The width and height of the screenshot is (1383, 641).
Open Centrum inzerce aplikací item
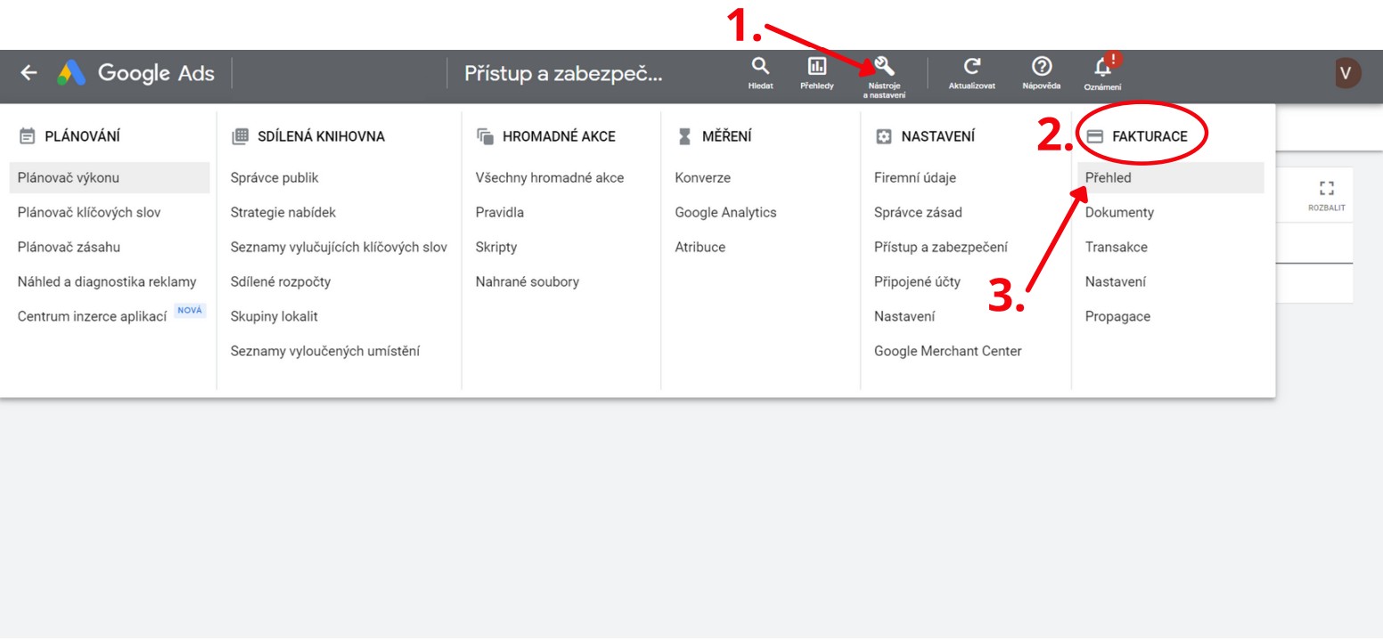[x=93, y=316]
